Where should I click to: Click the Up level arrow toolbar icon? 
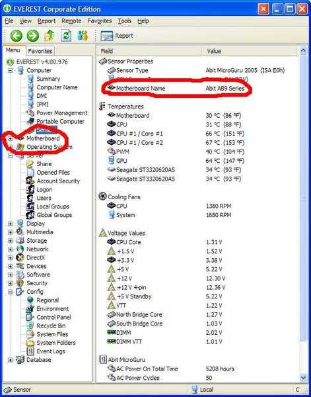pos(50,36)
